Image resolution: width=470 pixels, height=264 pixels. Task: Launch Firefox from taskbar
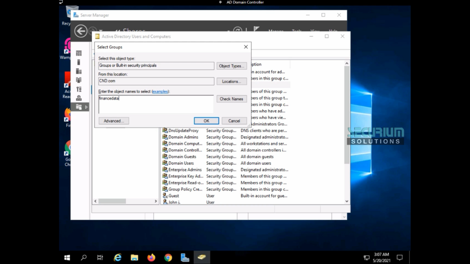point(151,258)
